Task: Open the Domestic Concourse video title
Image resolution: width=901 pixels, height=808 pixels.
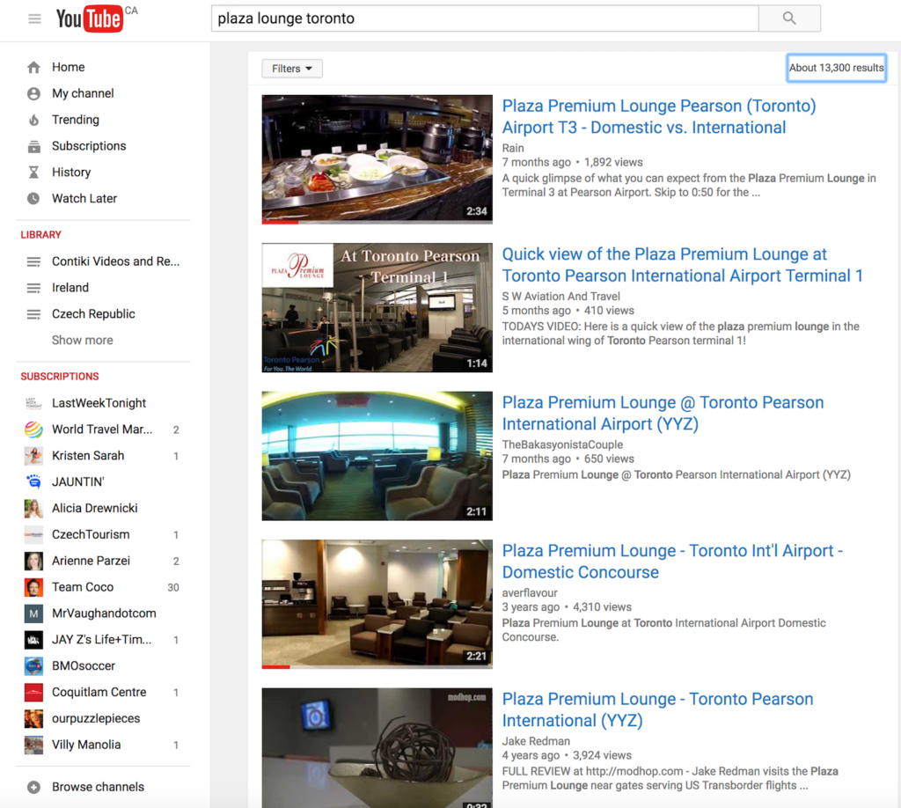Action: [672, 562]
